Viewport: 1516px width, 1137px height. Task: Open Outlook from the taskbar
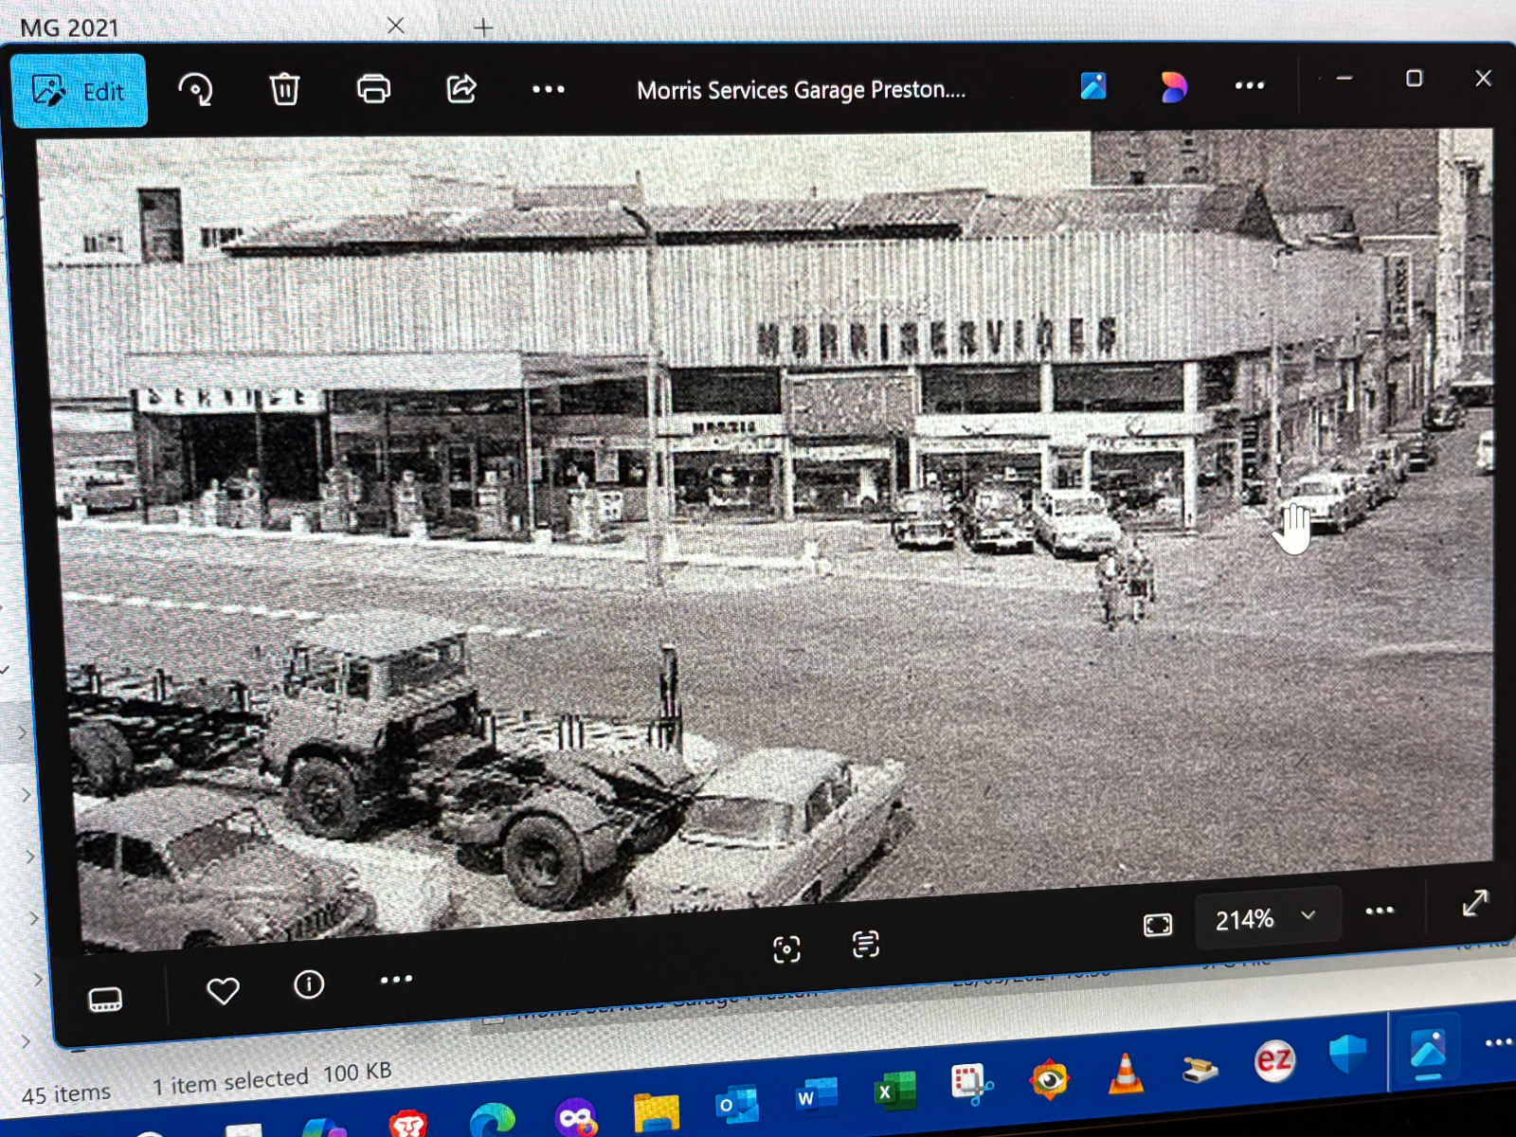(x=737, y=1105)
